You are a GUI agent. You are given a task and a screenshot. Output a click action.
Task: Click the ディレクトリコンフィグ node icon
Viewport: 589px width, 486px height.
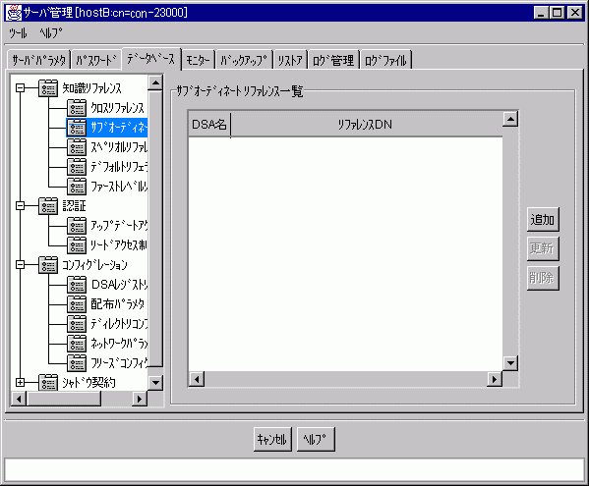(77, 324)
